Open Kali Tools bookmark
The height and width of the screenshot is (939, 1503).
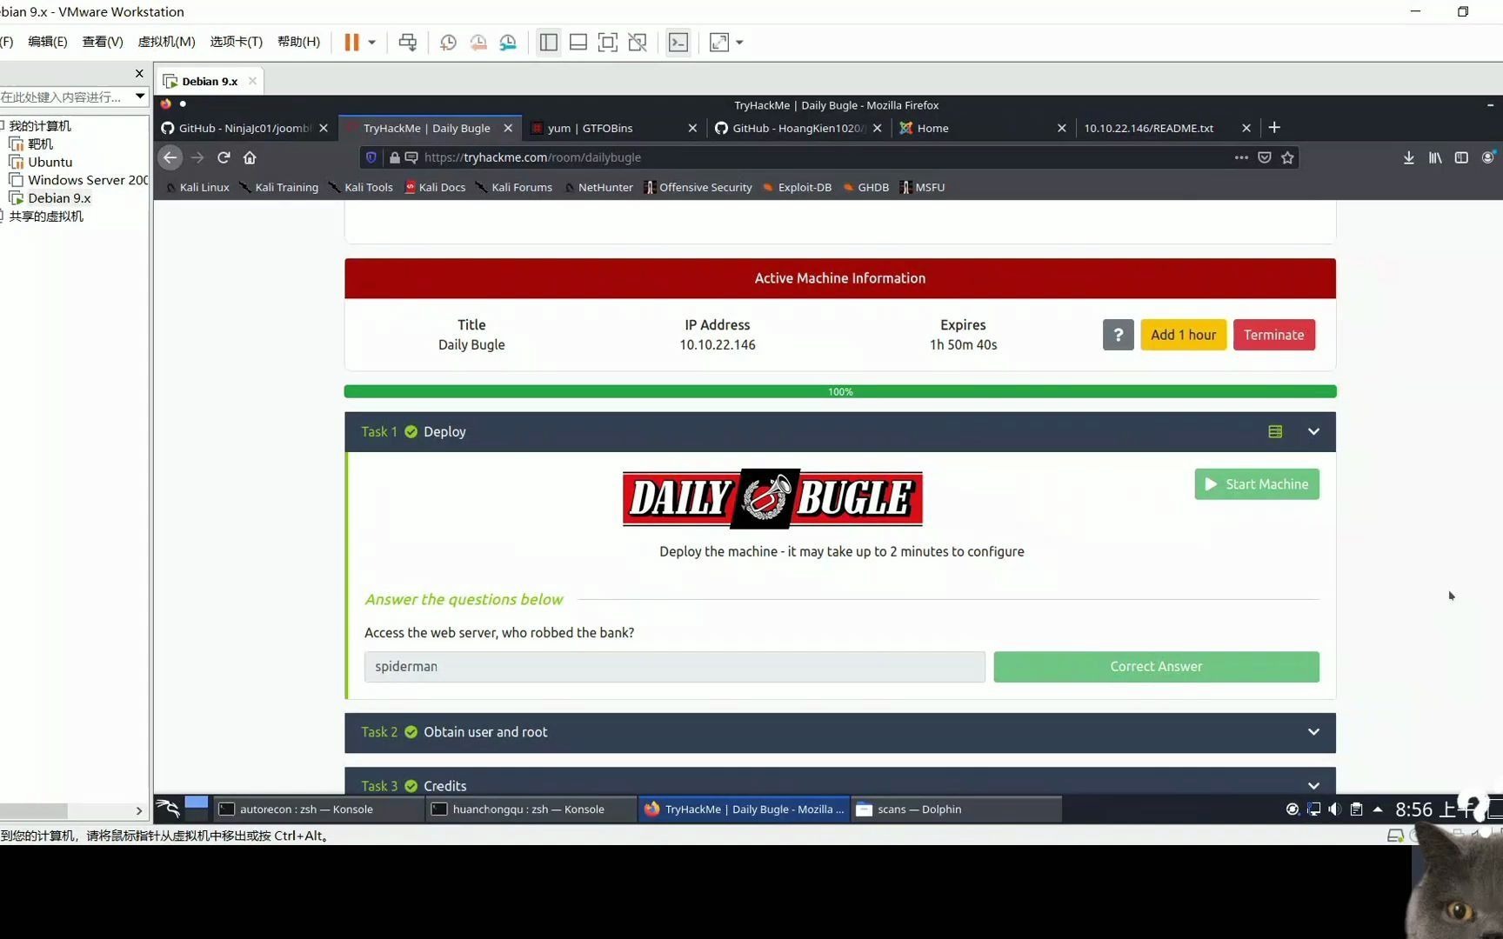tap(361, 187)
